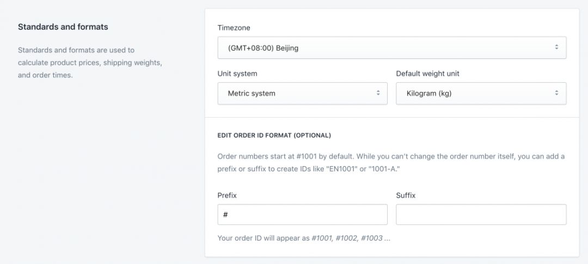Viewport: 588px width, 264px height.
Task: Click the EDIT ORDER ID FORMAT heading
Action: [274, 135]
